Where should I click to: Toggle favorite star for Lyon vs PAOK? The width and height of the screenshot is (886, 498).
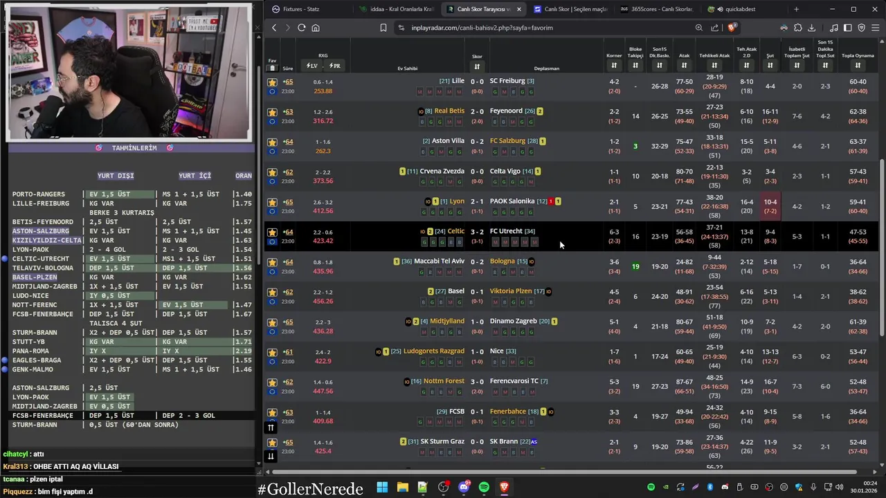point(272,202)
